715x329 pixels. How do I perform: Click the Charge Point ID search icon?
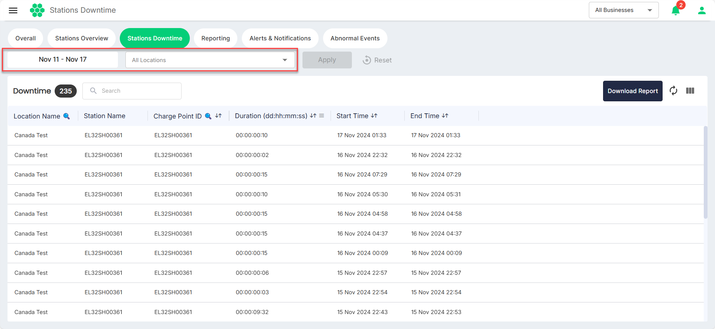coord(209,116)
